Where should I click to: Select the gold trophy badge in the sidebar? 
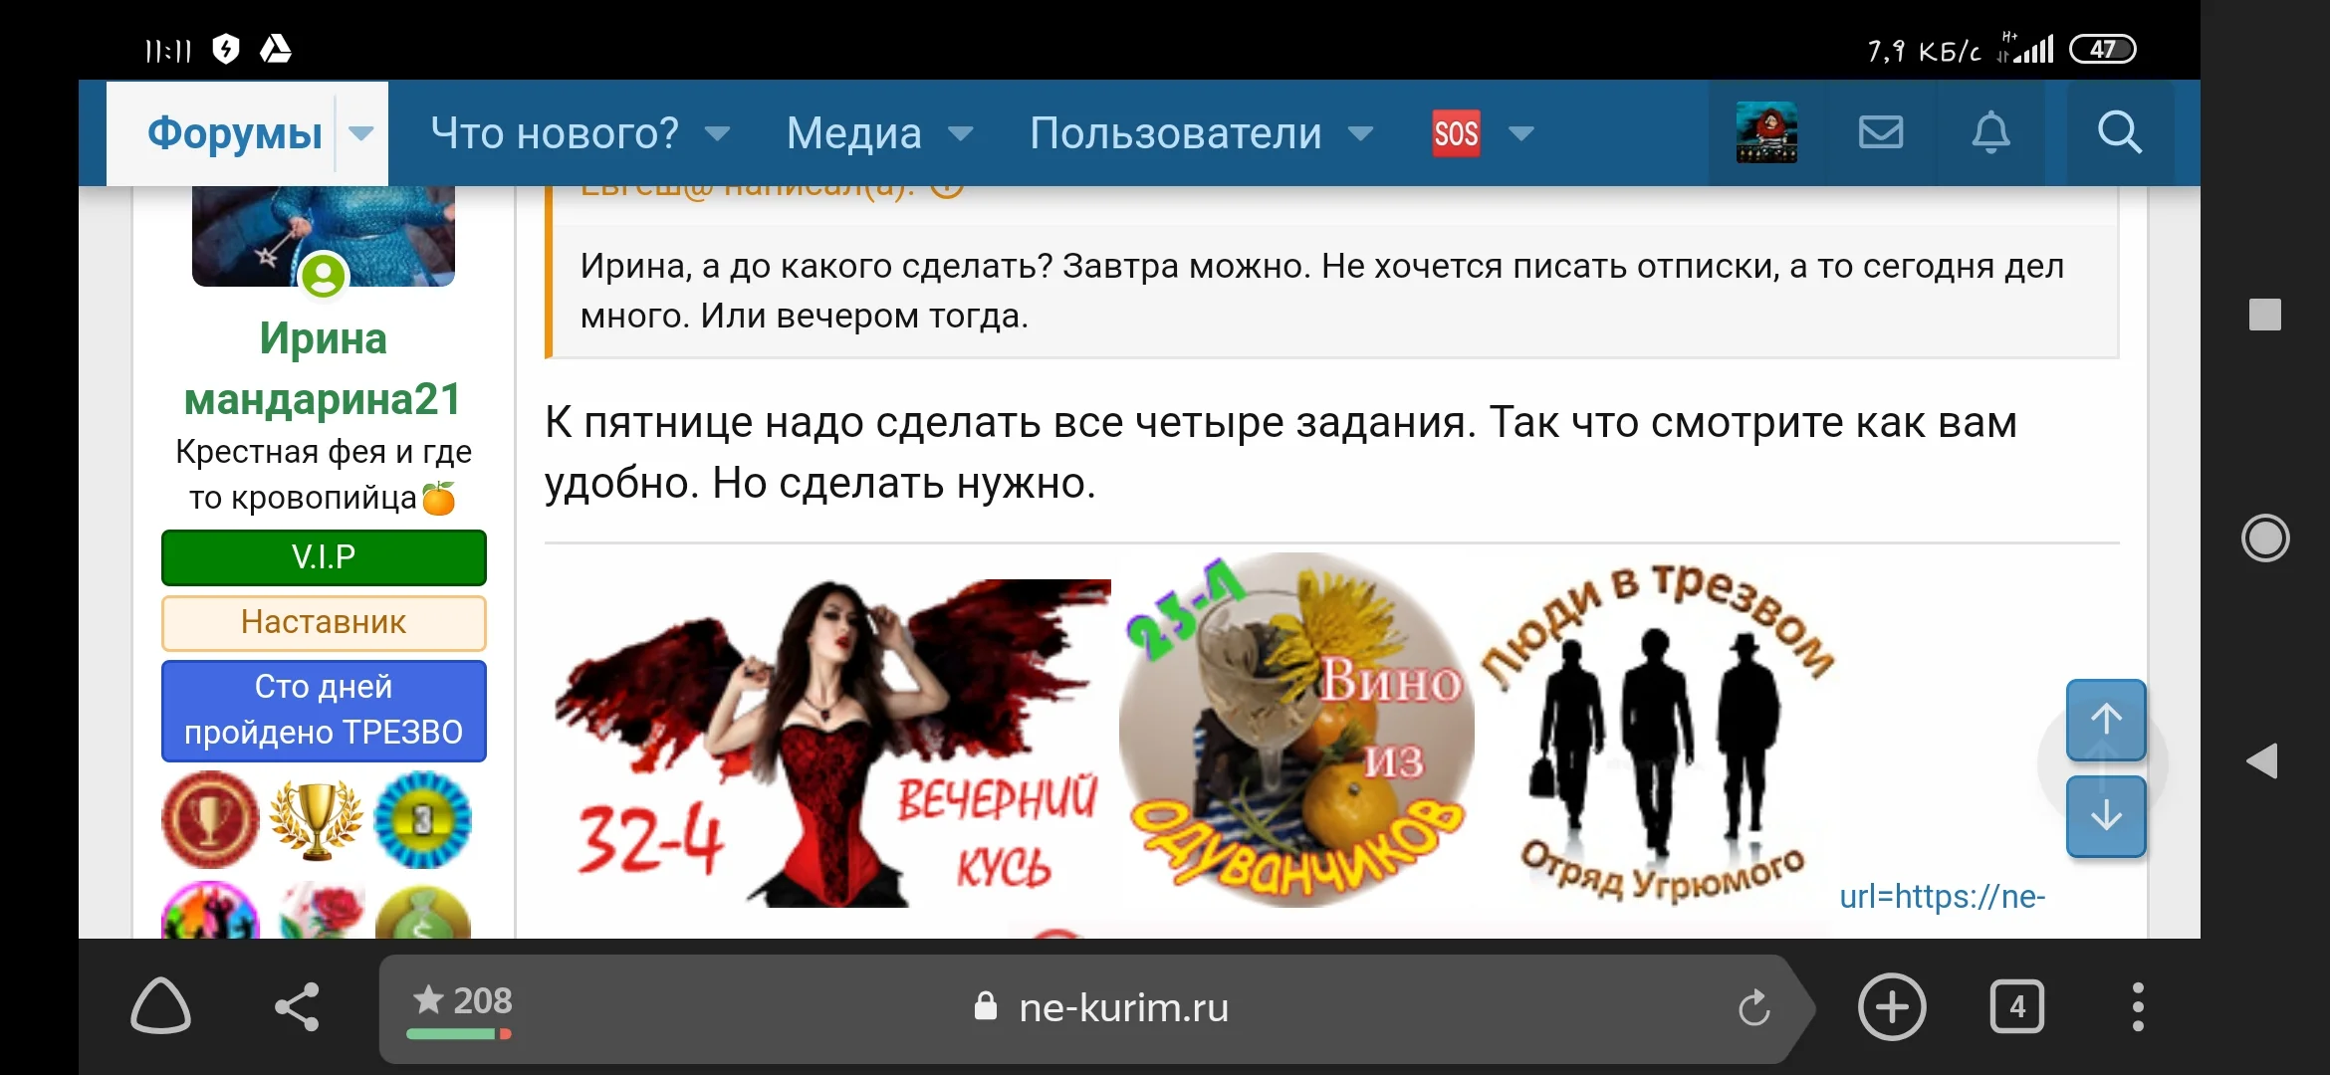pos(316,821)
